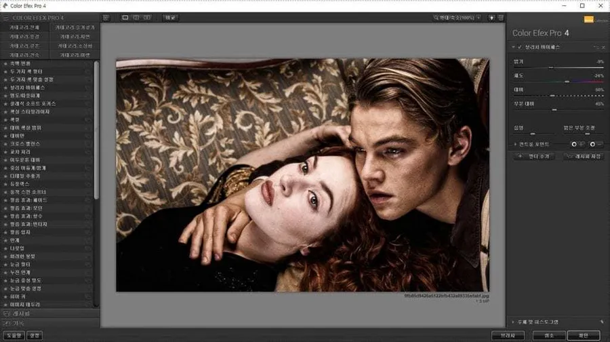Click the 밝기 brightness slider handle
This screenshot has width=610, height=342.
pyautogui.click(x=551, y=67)
